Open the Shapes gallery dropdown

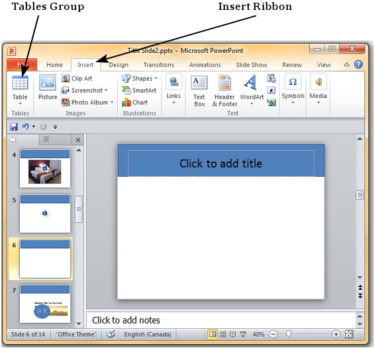tap(156, 78)
